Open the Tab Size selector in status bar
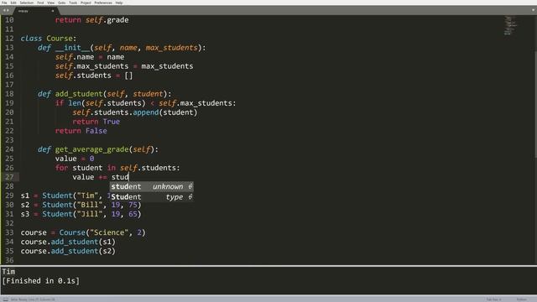537x302 pixels. coord(493,299)
